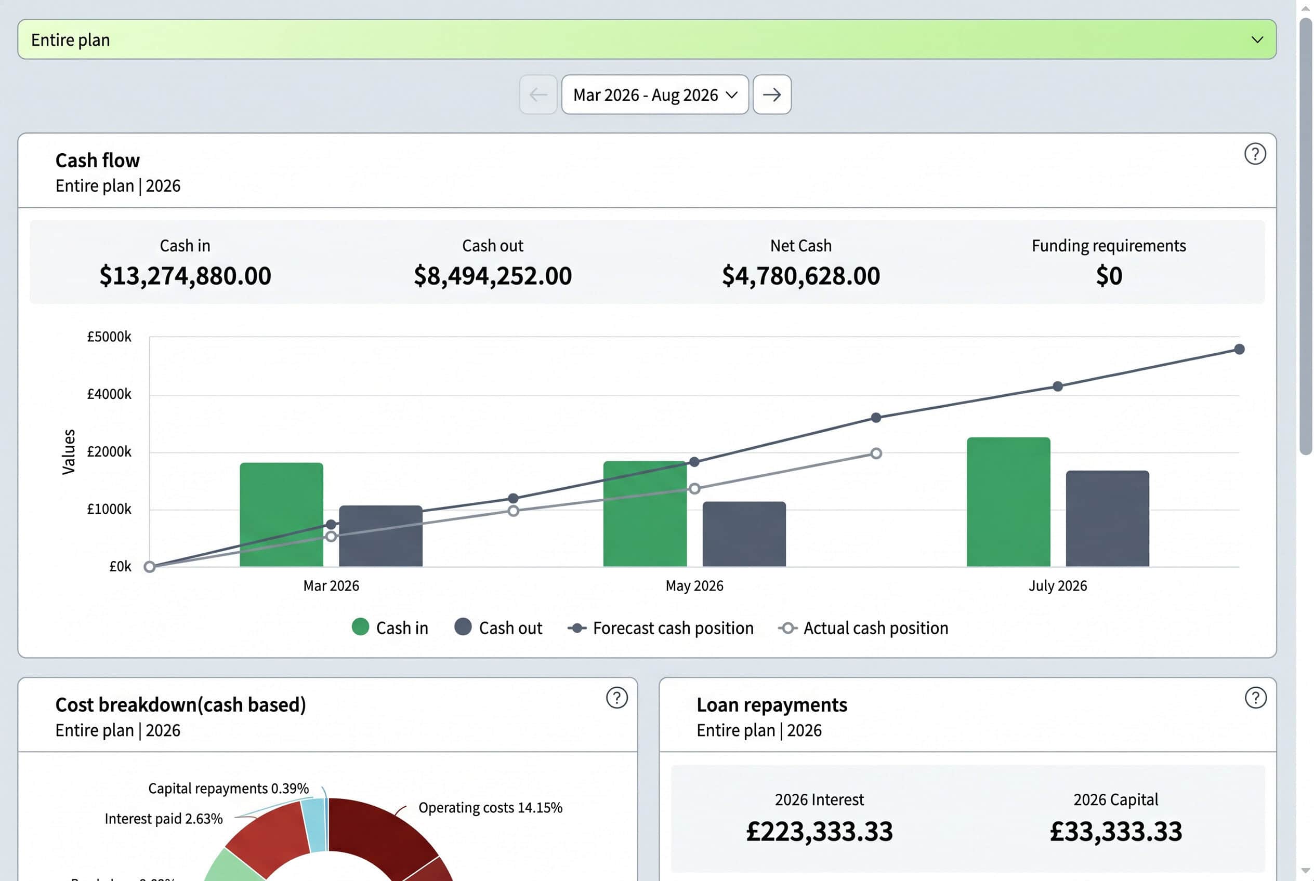The width and height of the screenshot is (1314, 881).
Task: Click the Interest paid 2.63% pie label
Action: (164, 819)
